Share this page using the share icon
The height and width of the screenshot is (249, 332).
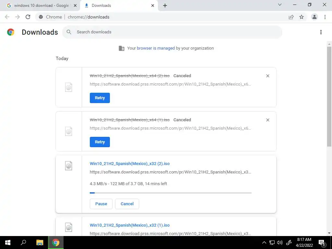click(x=291, y=17)
